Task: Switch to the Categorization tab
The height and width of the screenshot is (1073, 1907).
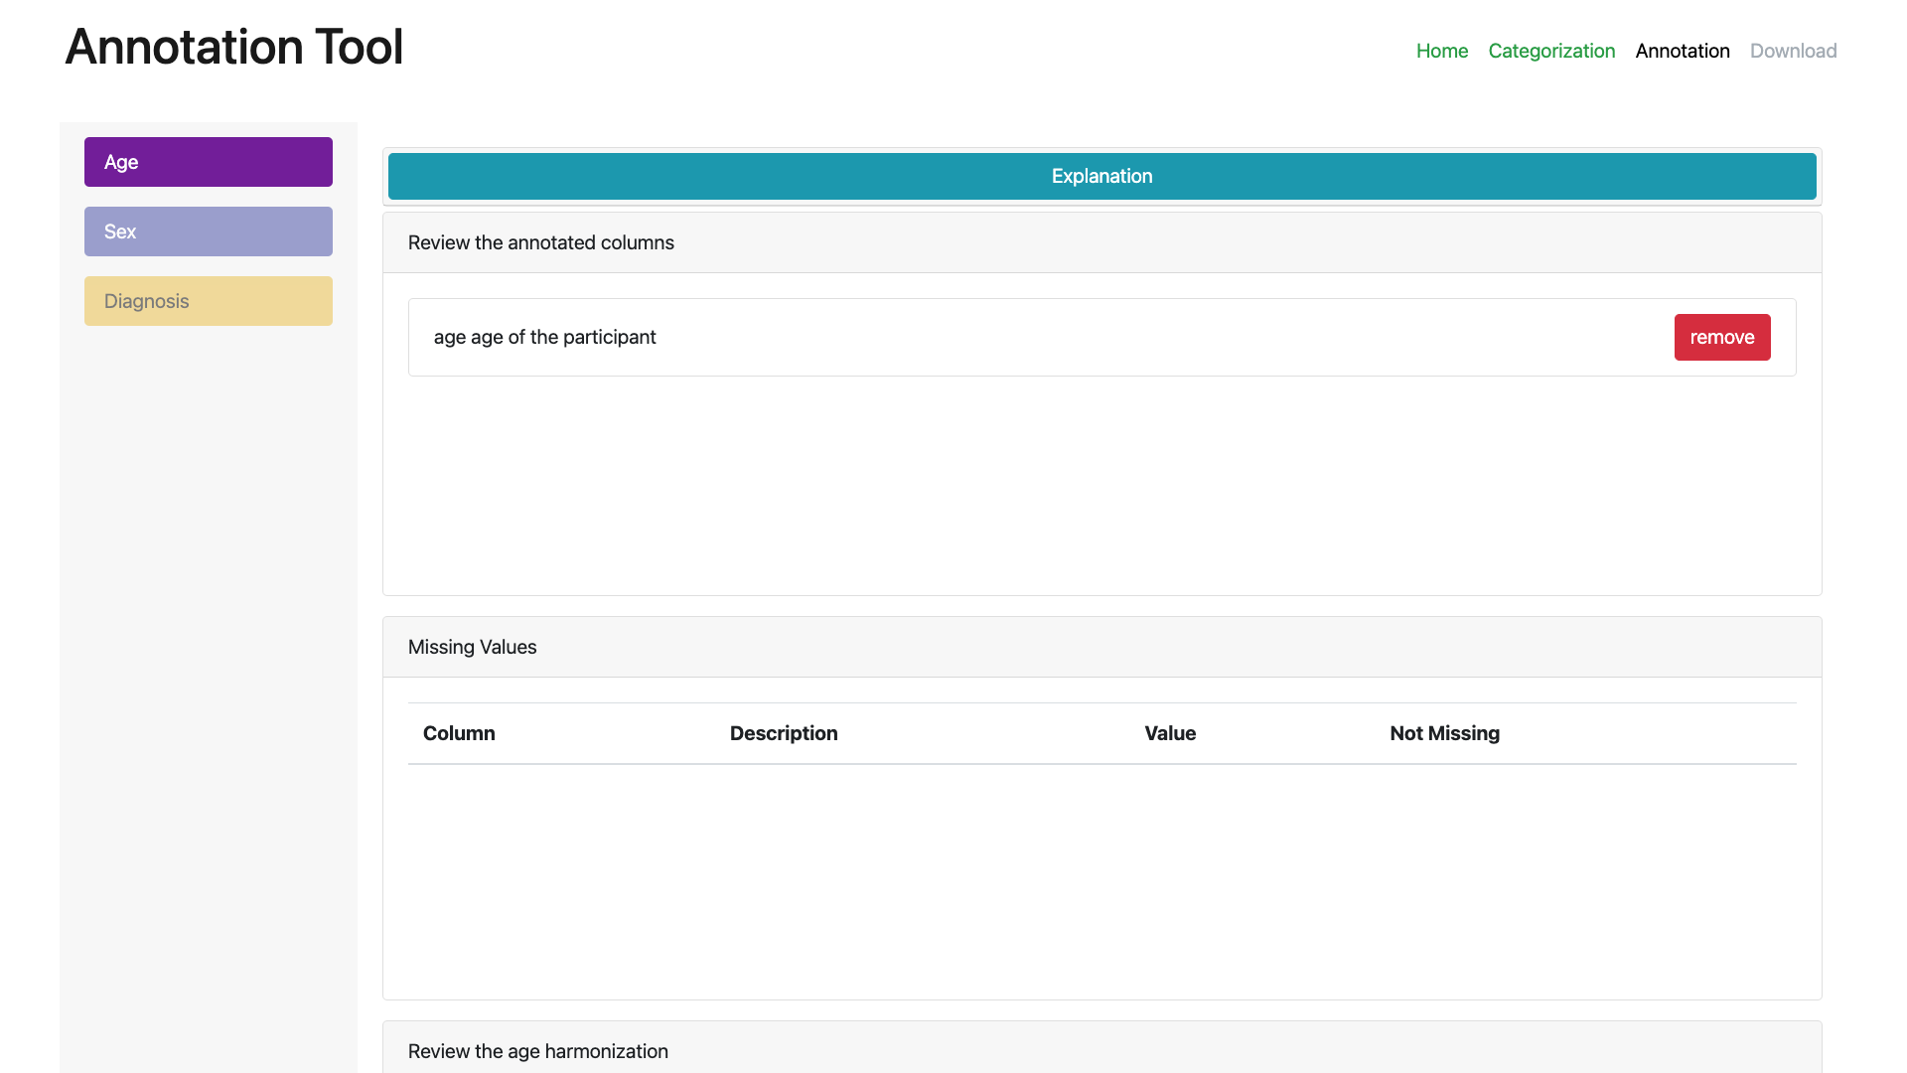Action: 1552,51
